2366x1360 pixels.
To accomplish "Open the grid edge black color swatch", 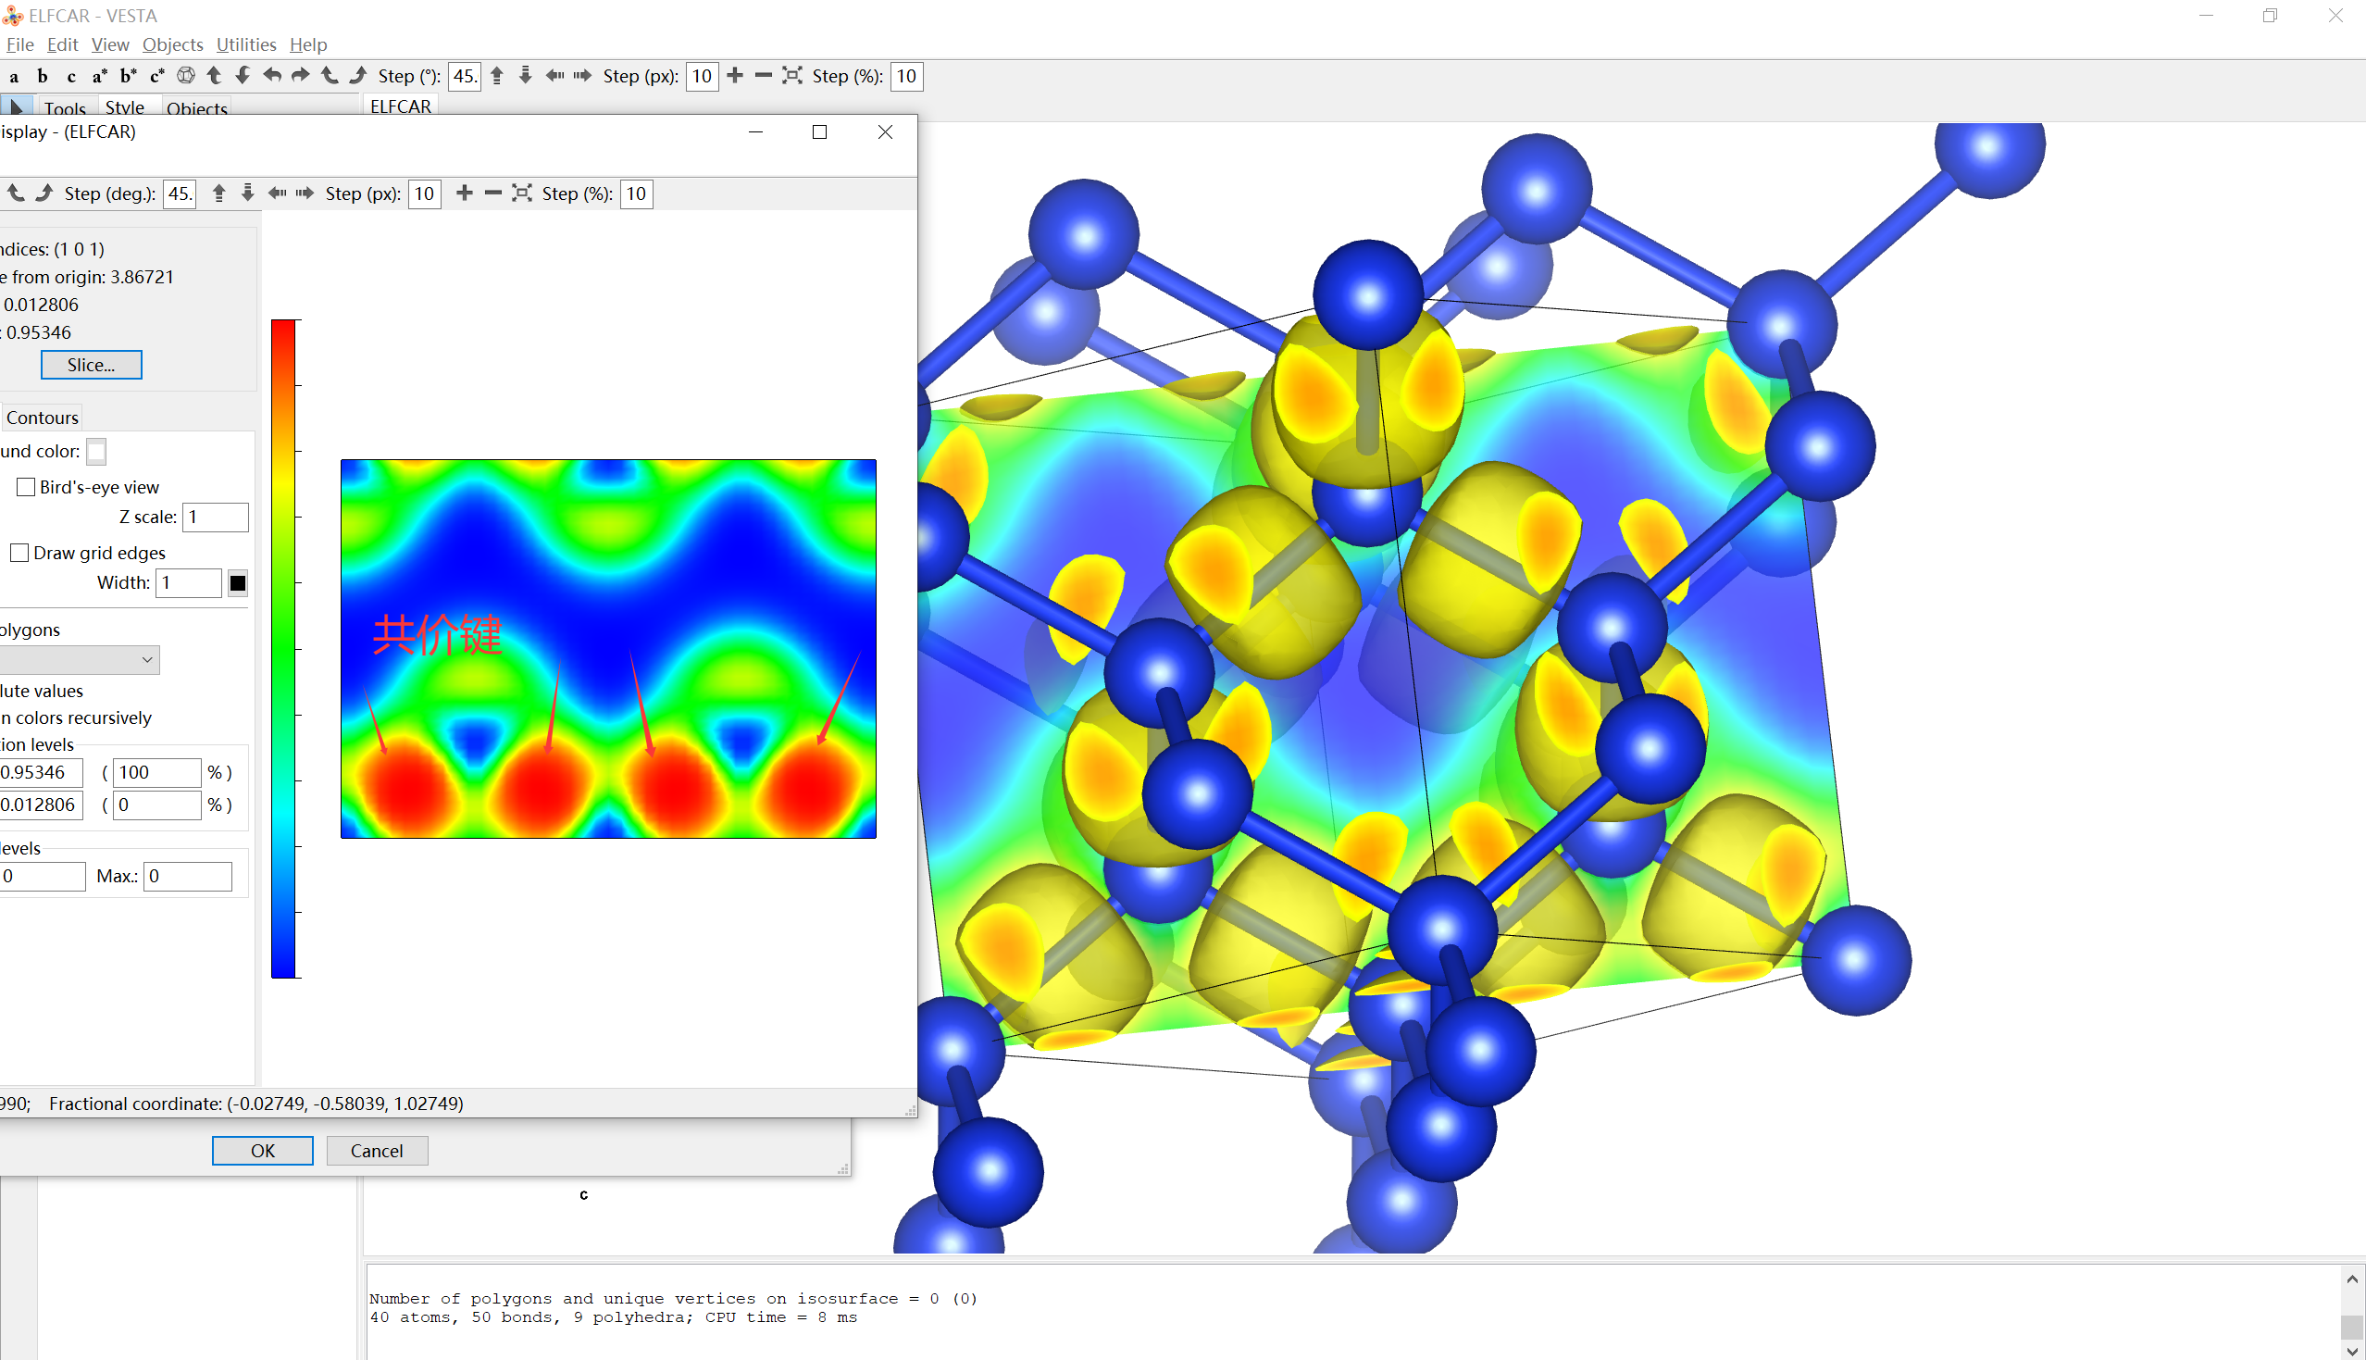I will (x=237, y=583).
